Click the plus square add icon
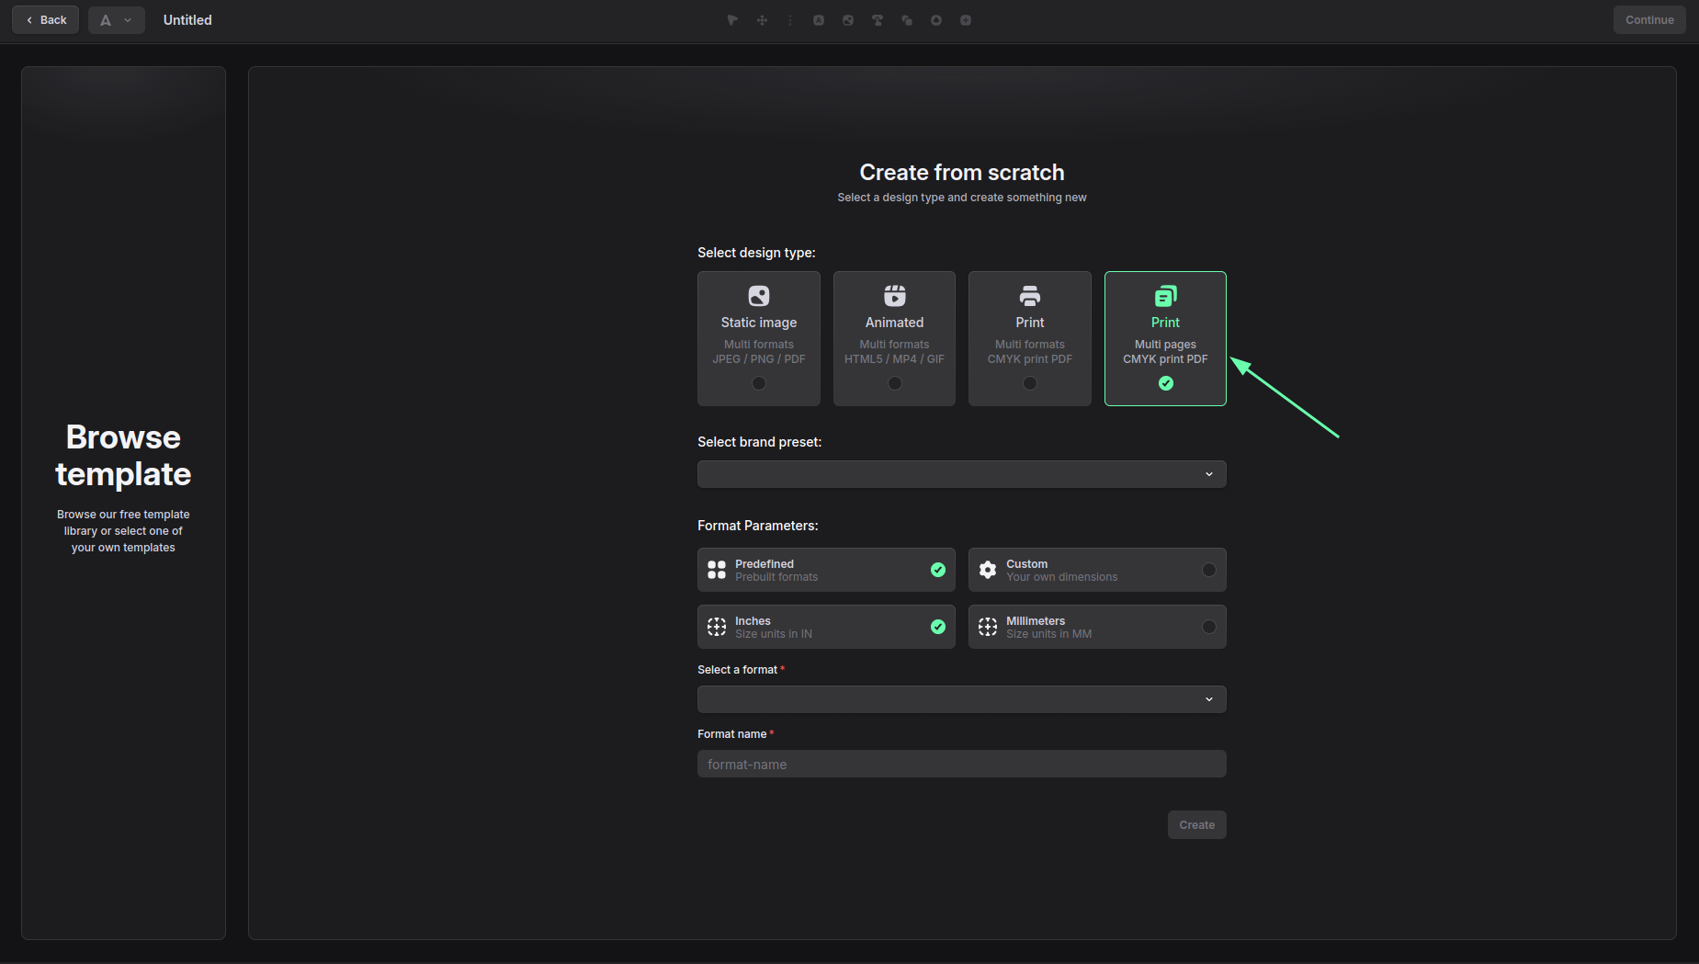 966,20
